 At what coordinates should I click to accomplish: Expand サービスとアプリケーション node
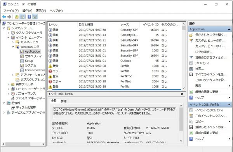[x=4, y=113]
